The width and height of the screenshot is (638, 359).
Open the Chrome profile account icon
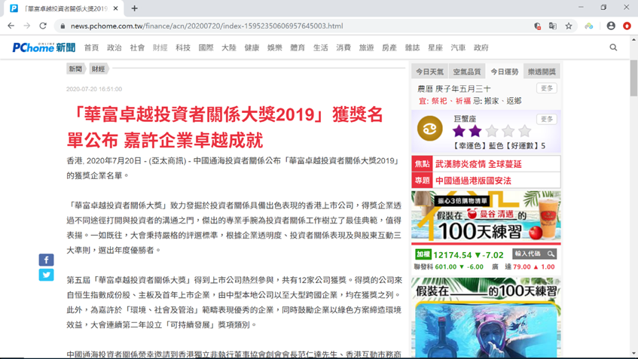click(x=611, y=26)
